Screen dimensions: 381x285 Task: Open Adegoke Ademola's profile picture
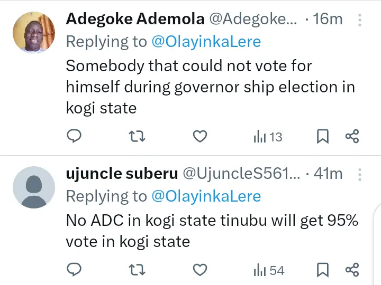point(34,32)
